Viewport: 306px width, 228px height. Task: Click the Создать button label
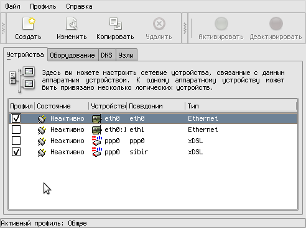[x=28, y=37]
